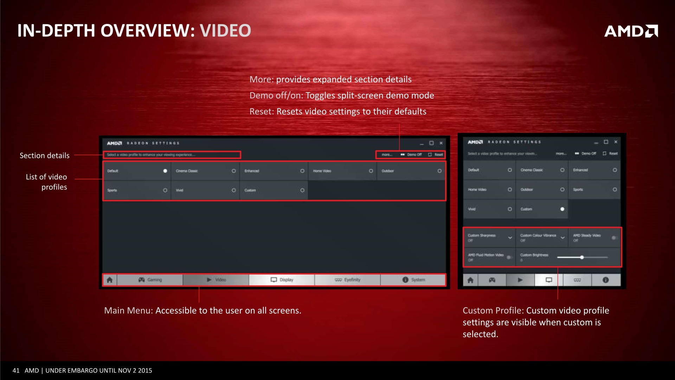Switch to the Eyefinity tab in the large window
This screenshot has width=675, height=380.
pos(348,280)
